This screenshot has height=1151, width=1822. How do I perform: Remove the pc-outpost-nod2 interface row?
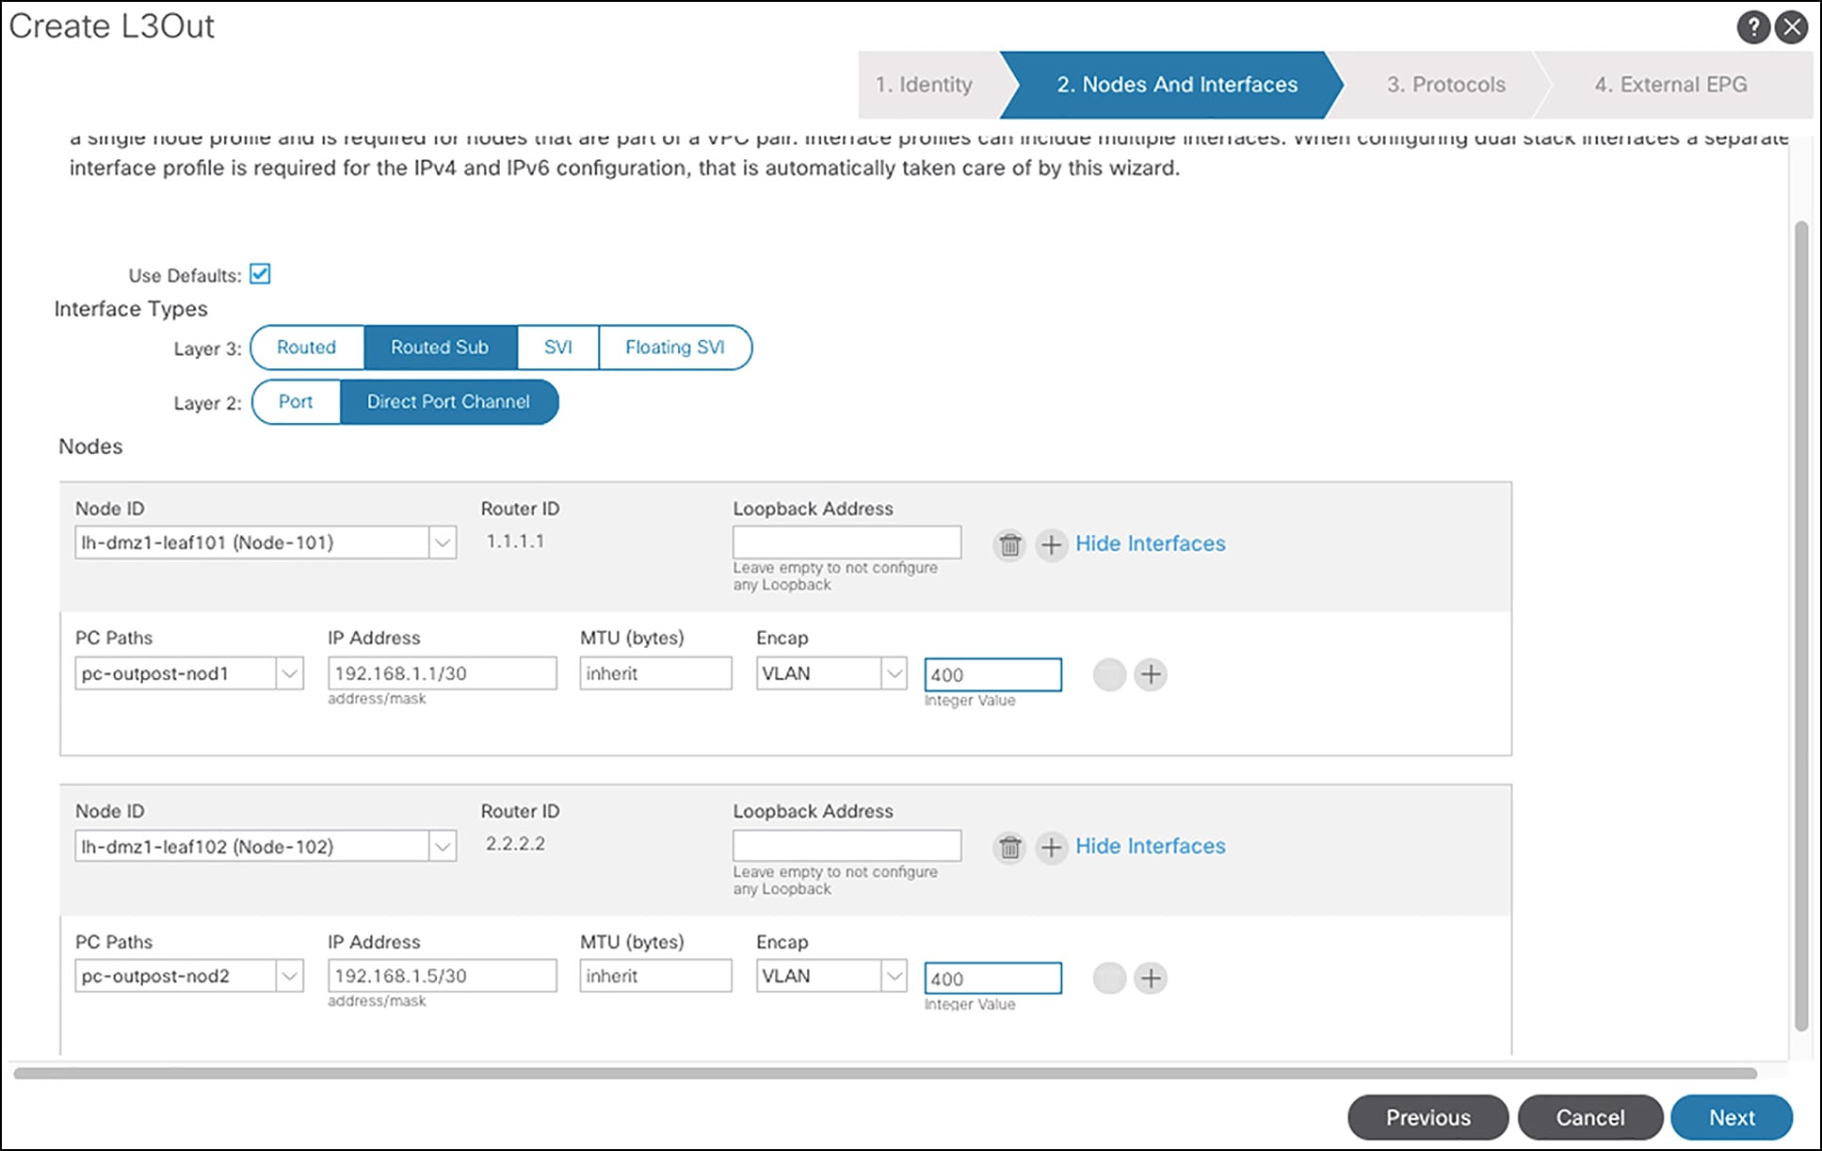pyautogui.click(x=1109, y=978)
